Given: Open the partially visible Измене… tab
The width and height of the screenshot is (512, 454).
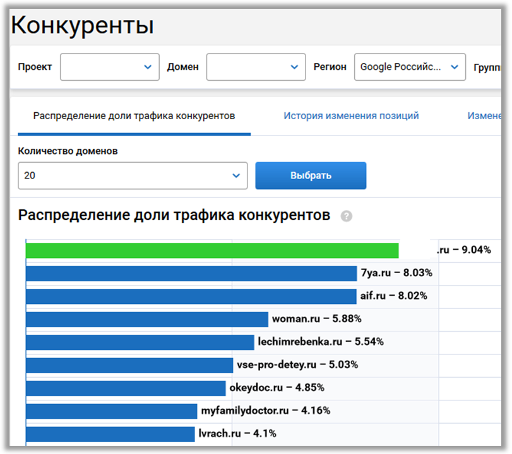Looking at the screenshot, I should [x=484, y=116].
